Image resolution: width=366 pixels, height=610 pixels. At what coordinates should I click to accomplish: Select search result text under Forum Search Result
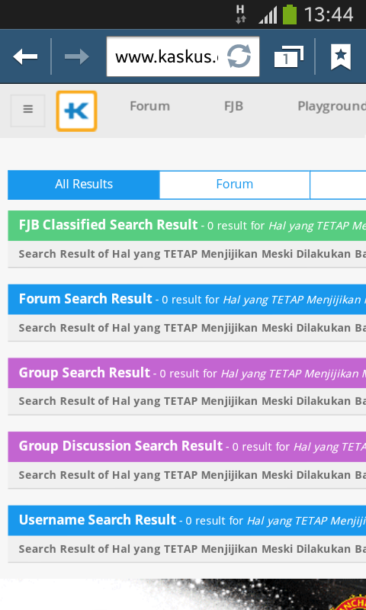[192, 328]
